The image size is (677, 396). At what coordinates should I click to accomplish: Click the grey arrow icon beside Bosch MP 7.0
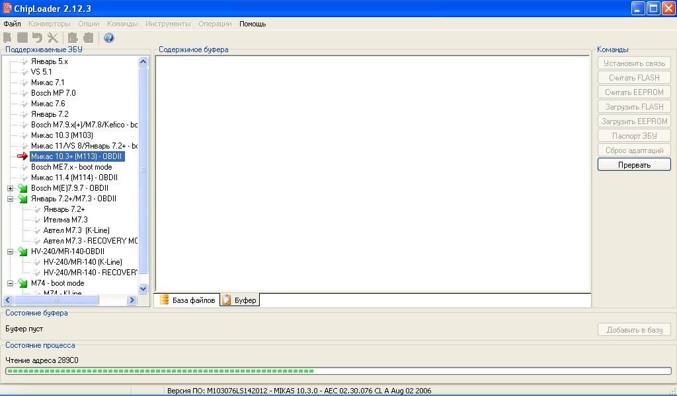pyautogui.click(x=24, y=93)
